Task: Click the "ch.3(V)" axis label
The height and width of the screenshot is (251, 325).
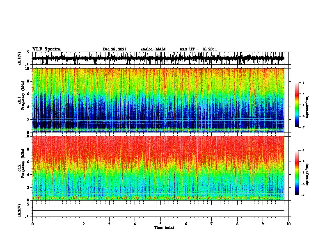Action: (20, 210)
